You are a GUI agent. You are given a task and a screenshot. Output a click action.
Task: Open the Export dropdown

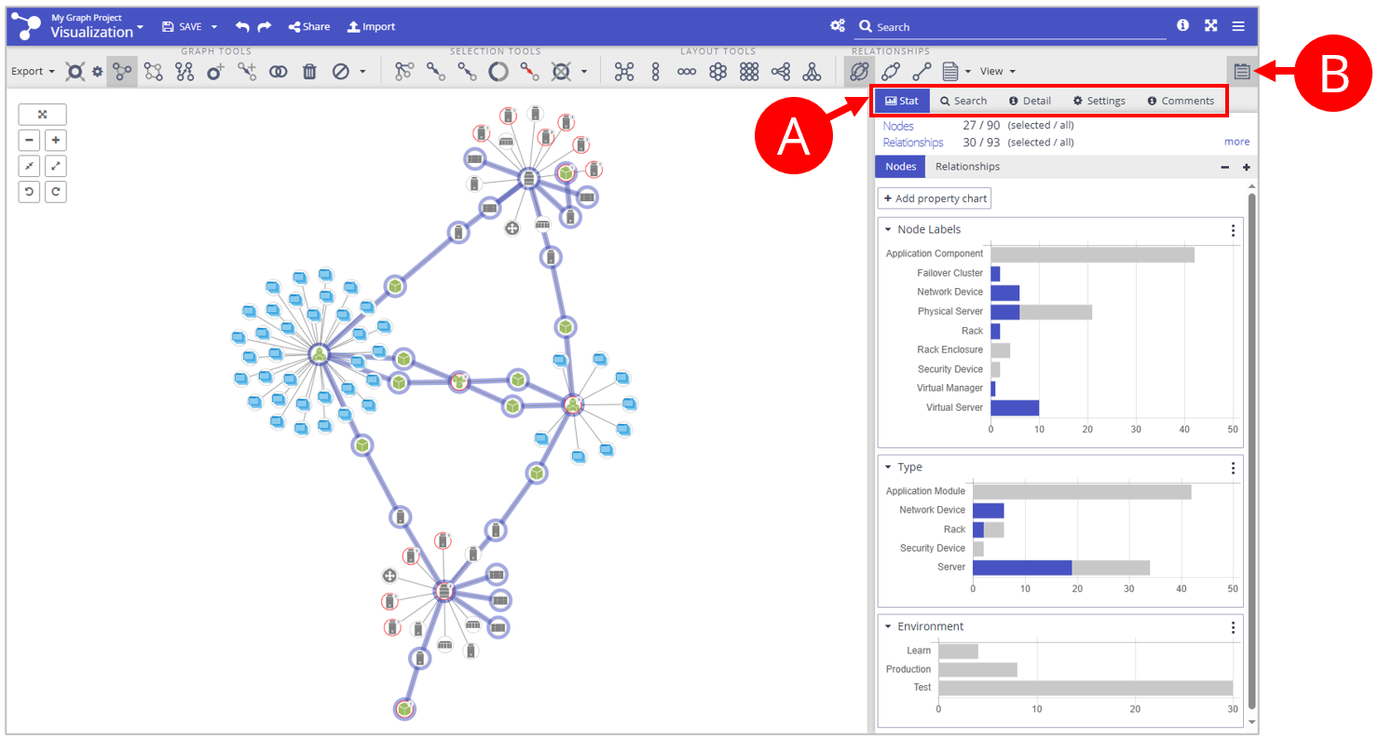[33, 72]
